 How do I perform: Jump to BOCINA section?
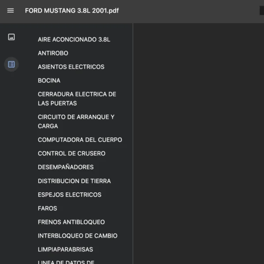49,81
